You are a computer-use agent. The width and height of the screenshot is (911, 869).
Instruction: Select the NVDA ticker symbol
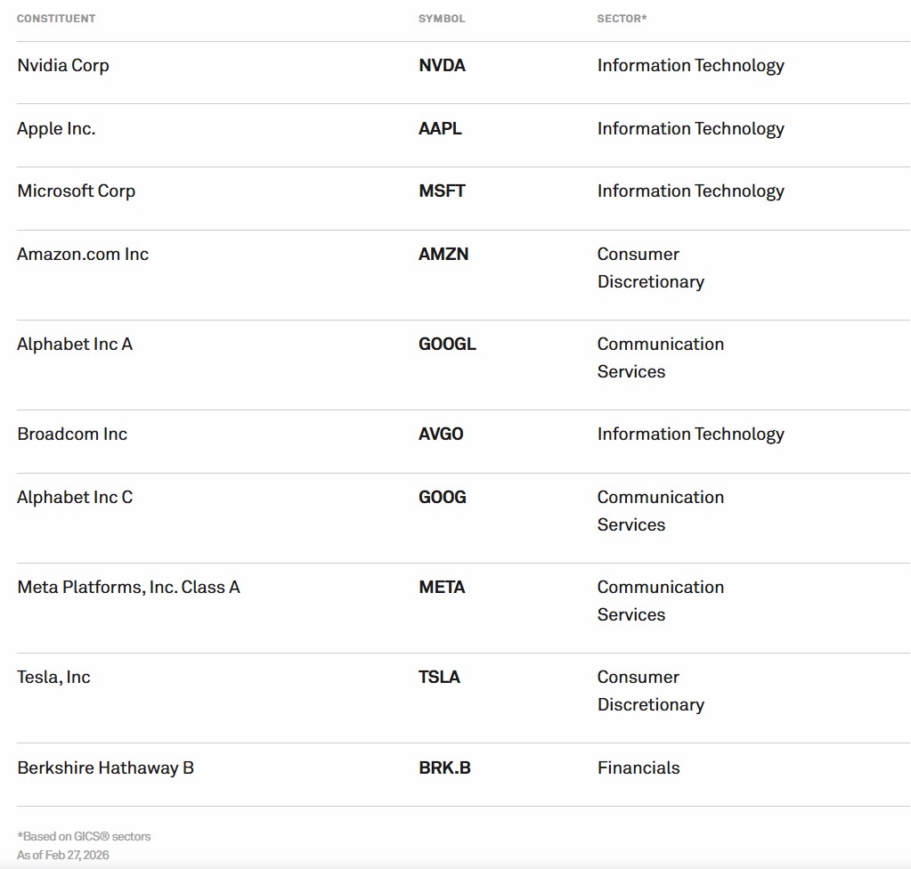click(442, 66)
